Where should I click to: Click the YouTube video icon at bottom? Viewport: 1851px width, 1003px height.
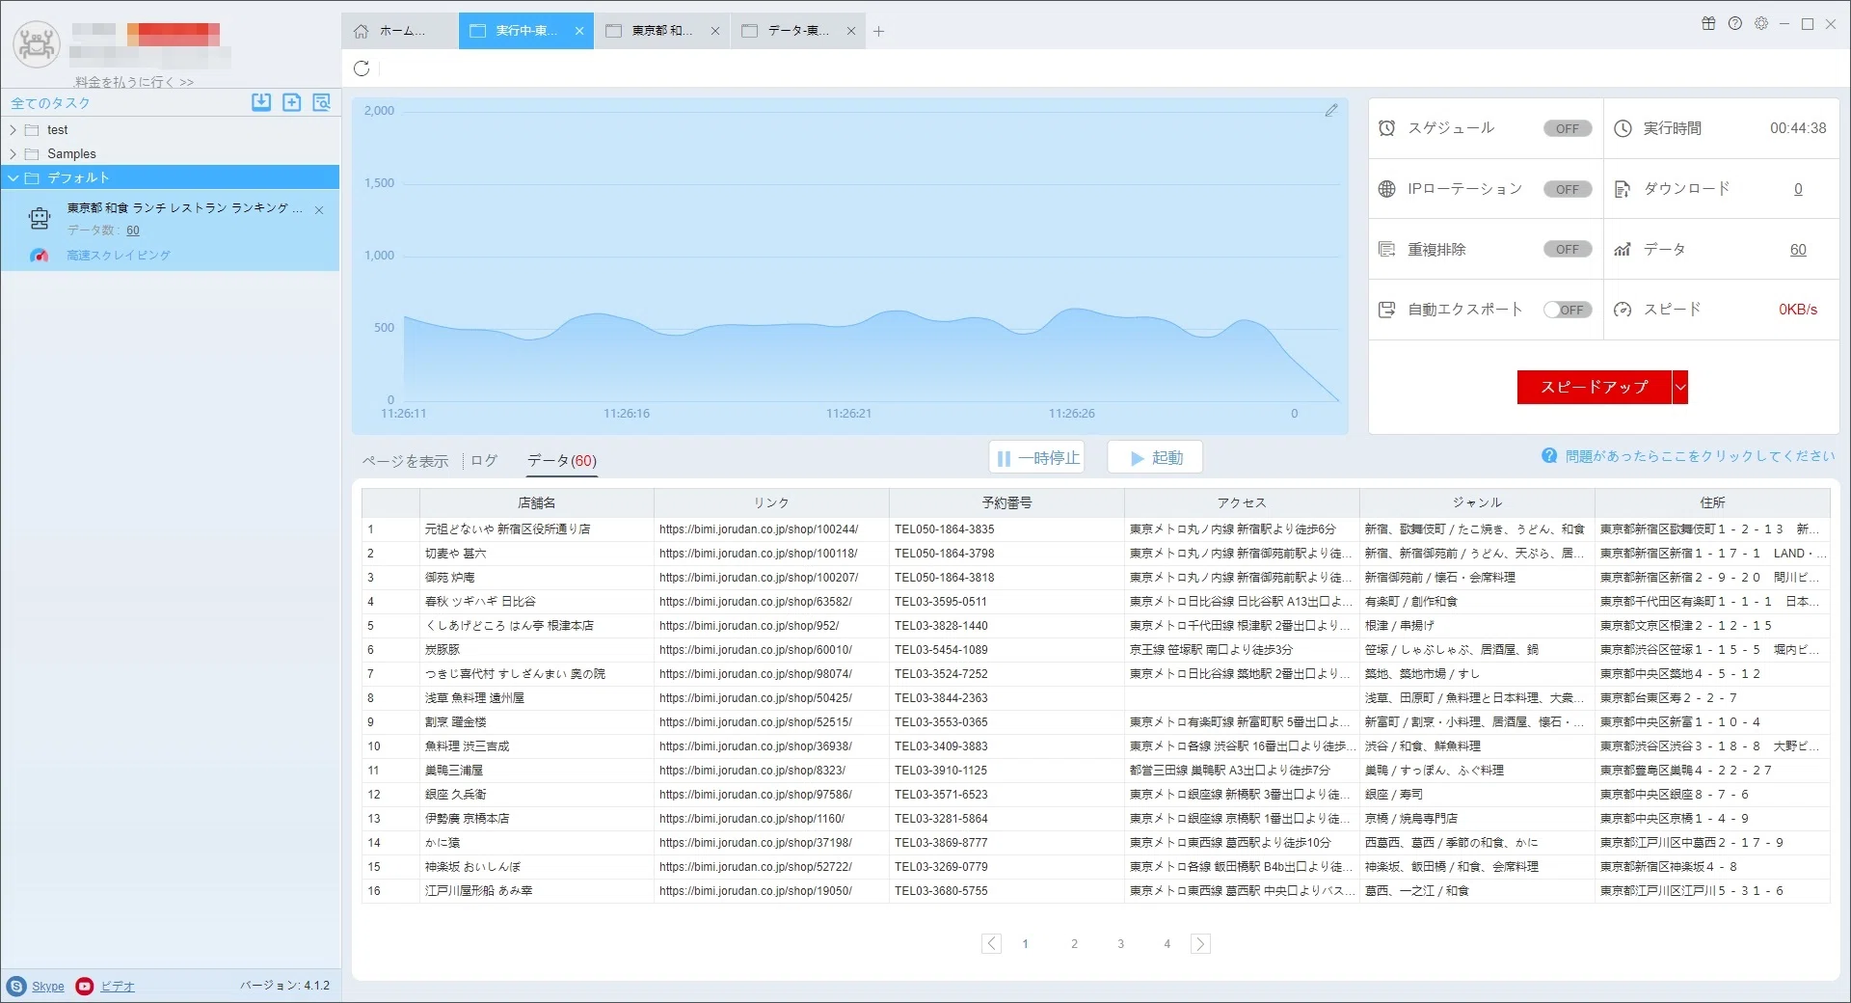pos(85,986)
